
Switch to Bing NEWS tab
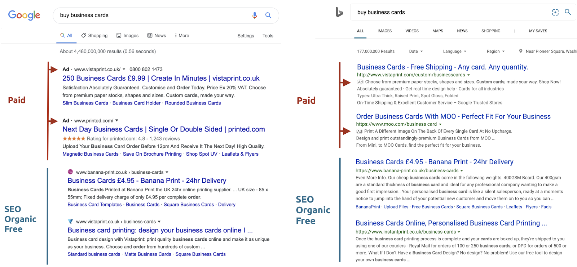pos(462,31)
